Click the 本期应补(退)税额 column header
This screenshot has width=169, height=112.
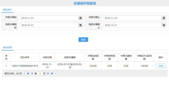[144, 57]
